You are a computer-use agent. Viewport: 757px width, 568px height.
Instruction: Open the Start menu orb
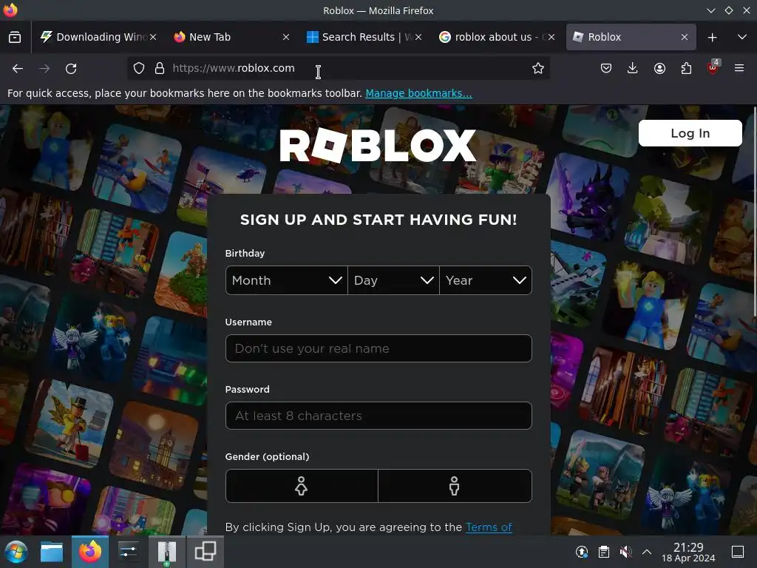tap(16, 552)
